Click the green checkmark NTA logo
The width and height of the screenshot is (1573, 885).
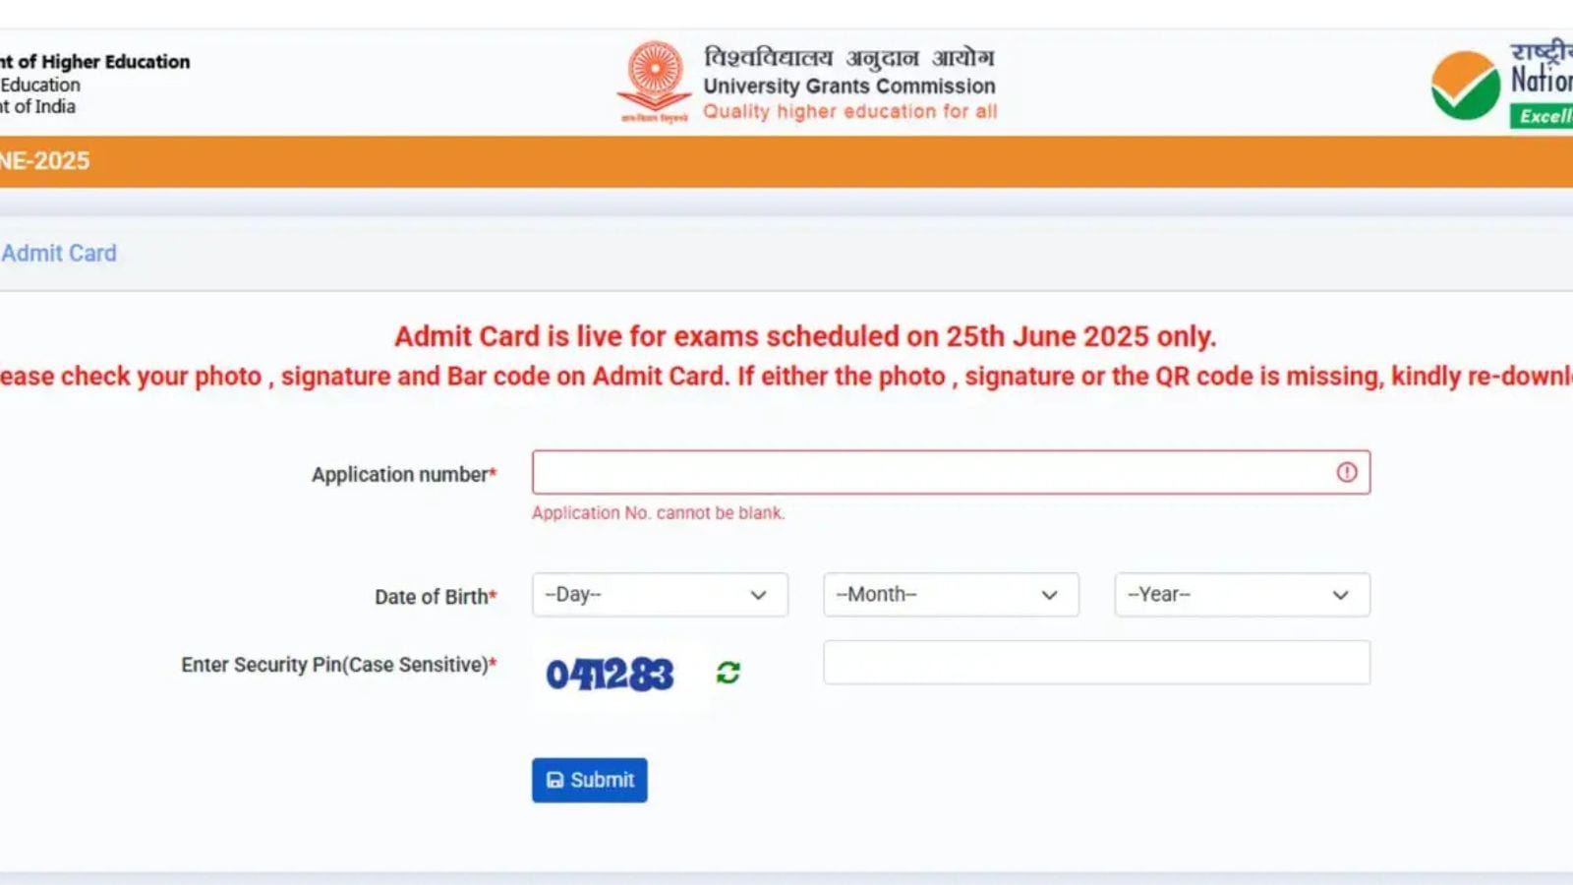[x=1465, y=86]
